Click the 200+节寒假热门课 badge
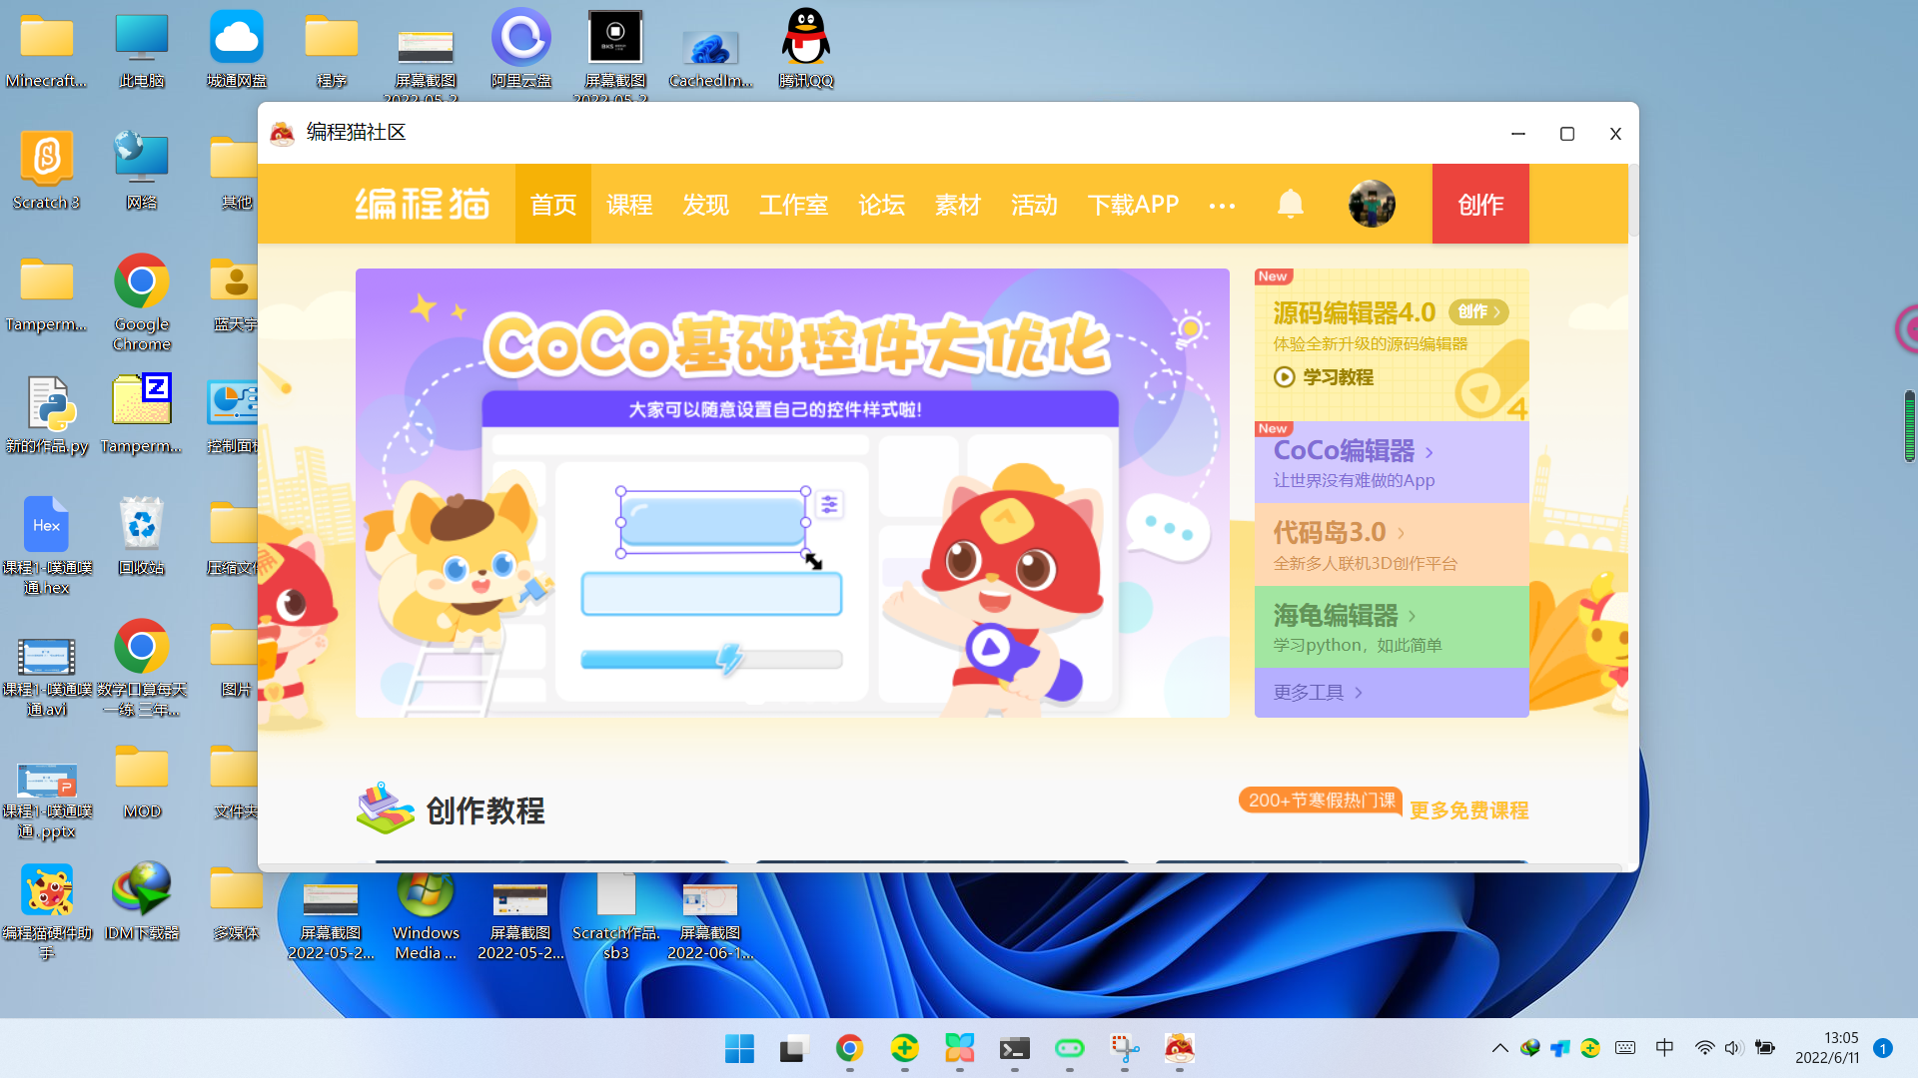Image resolution: width=1918 pixels, height=1078 pixels. pyautogui.click(x=1321, y=801)
